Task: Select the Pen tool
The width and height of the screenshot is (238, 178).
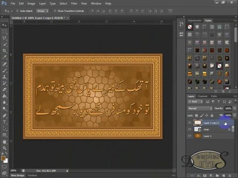Action: pyautogui.click(x=4, y=116)
